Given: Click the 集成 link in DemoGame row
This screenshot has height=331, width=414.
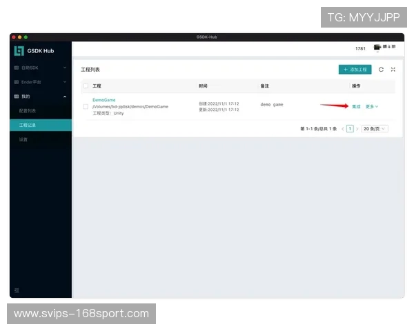Looking at the screenshot, I should [356, 106].
